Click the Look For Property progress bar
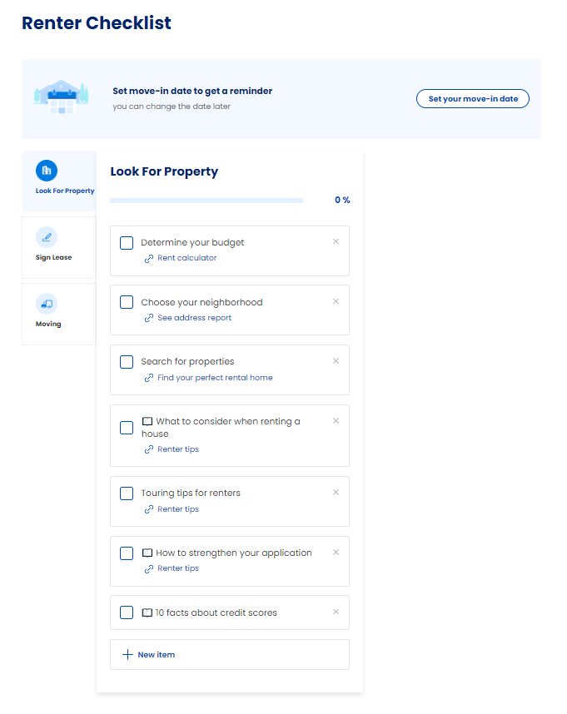Viewport: 567px width, 714px height. 206,201
